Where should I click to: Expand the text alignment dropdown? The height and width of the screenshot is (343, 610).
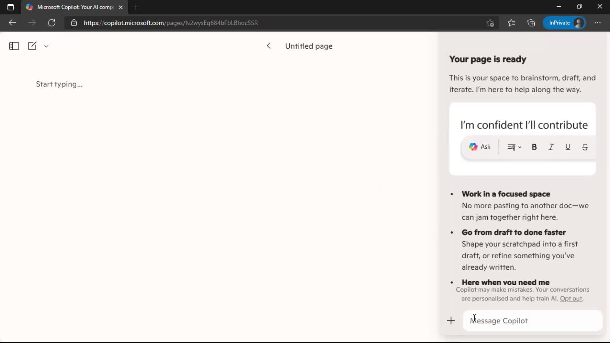(x=514, y=147)
